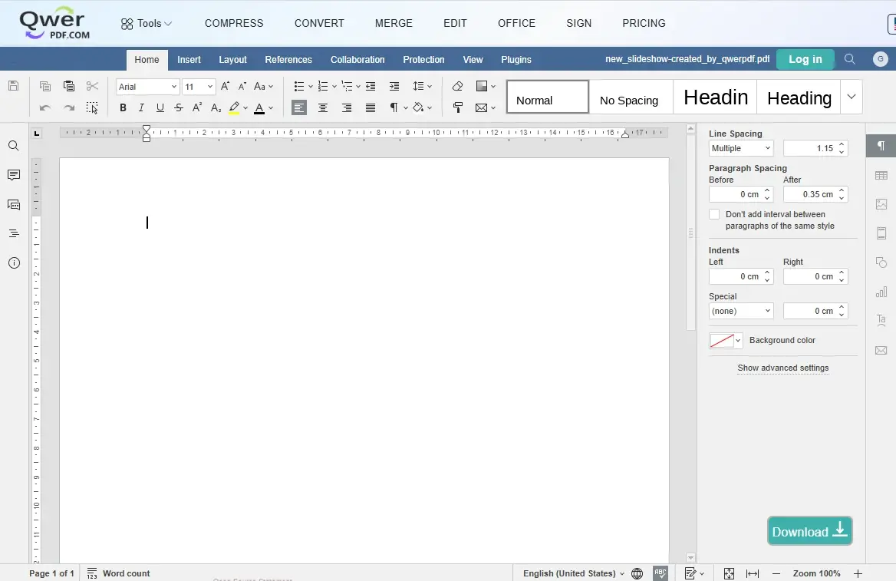896x581 pixels.
Task: Decrement the font size
Action: coord(242,87)
